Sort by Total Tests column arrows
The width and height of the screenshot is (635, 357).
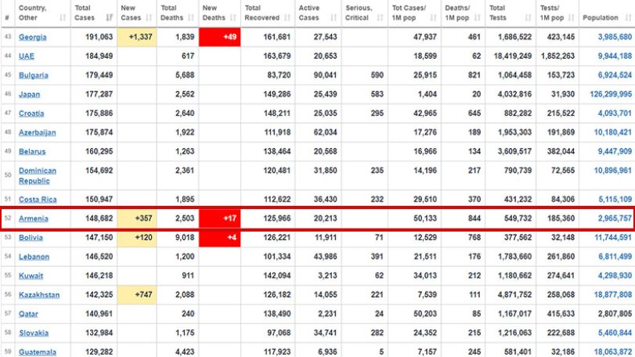point(528,17)
